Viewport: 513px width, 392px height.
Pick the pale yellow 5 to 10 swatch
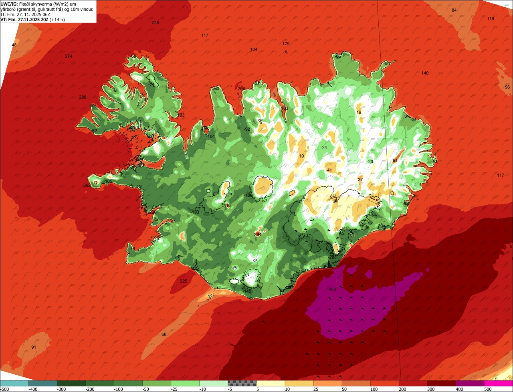pos(271,383)
